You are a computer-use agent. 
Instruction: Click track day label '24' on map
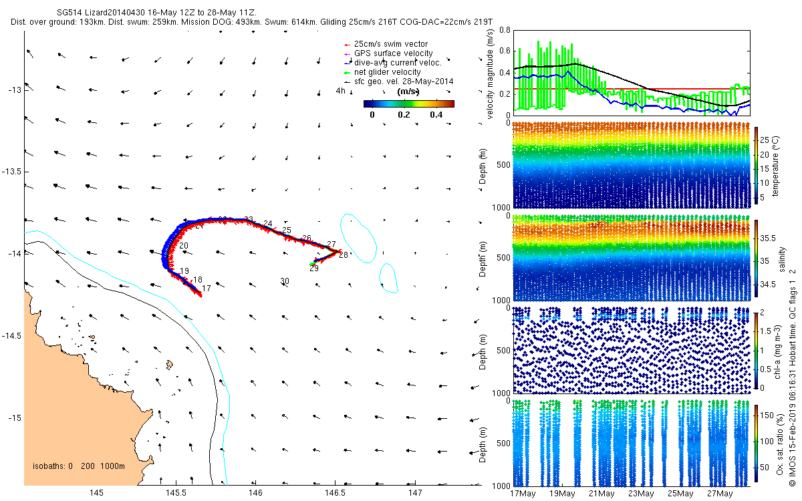268,223
